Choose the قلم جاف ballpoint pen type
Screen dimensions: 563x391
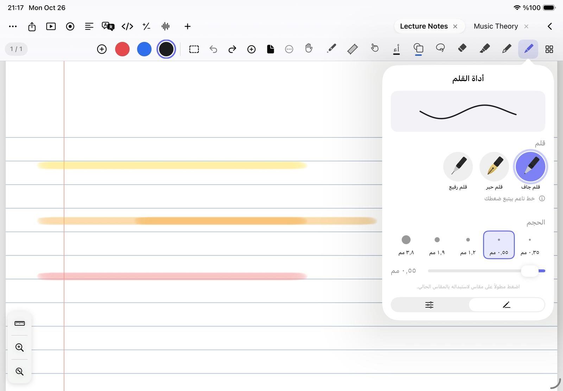coord(530,167)
